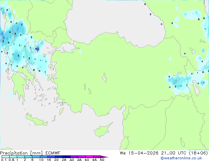The image size is (209, 161).
Task: Click the 25–30 mm dark blue swatch
Action: [x=67, y=157]
